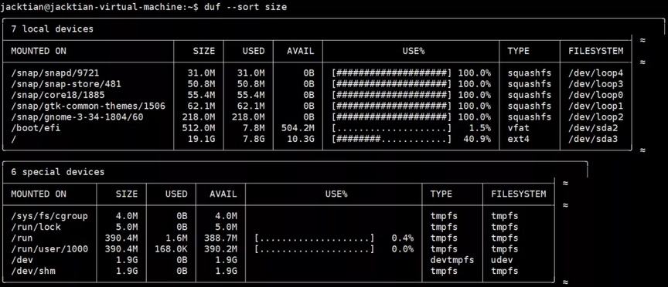Click the /dev/sda3 filesystem entry
Screen dimensions: 668x287
(x=593, y=139)
